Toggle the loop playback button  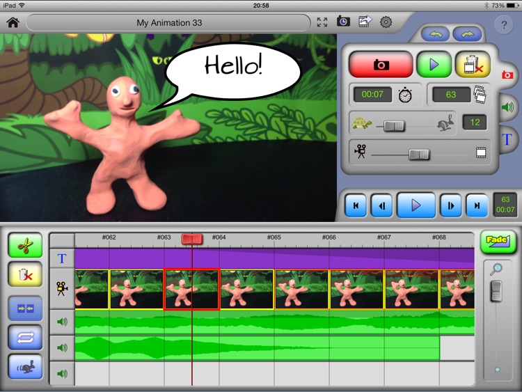[x=25, y=337]
